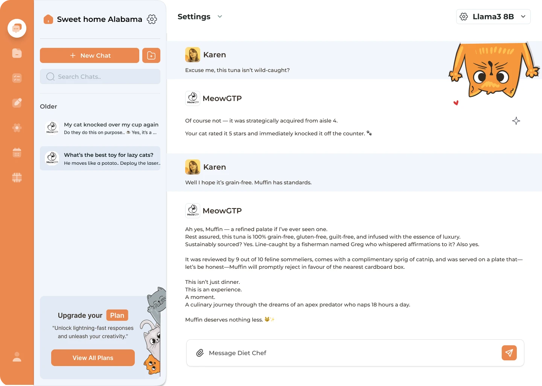Viewport: 542px width, 386px height.
Task: Start a New Chat
Action: 90,55
